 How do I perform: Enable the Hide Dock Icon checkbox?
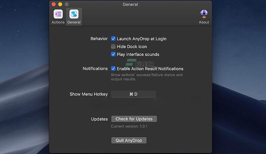click(113, 46)
